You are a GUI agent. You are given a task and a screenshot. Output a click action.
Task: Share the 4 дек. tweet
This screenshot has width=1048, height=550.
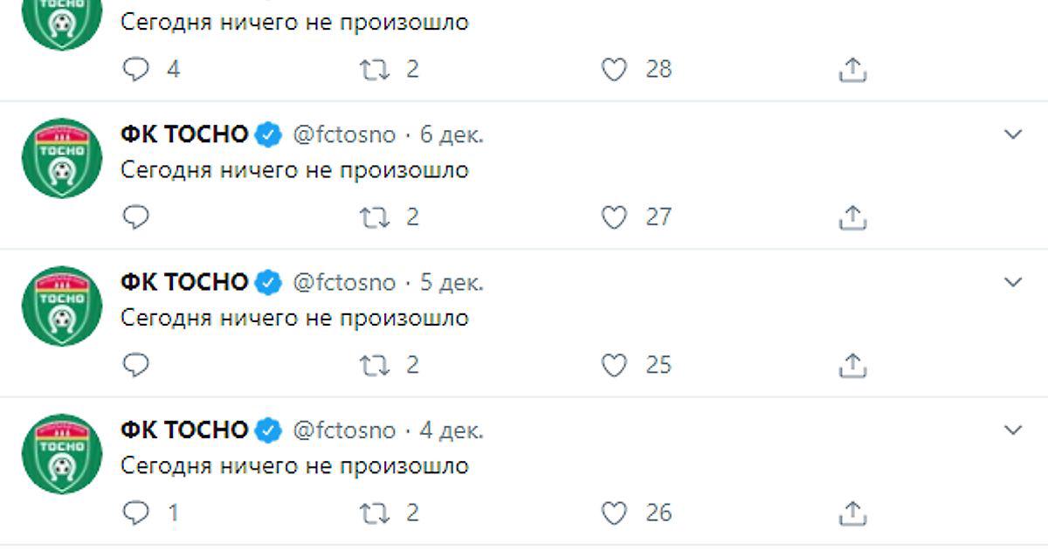(x=852, y=513)
